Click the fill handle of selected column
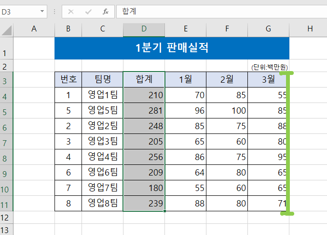The image size is (327, 235). (x=165, y=211)
